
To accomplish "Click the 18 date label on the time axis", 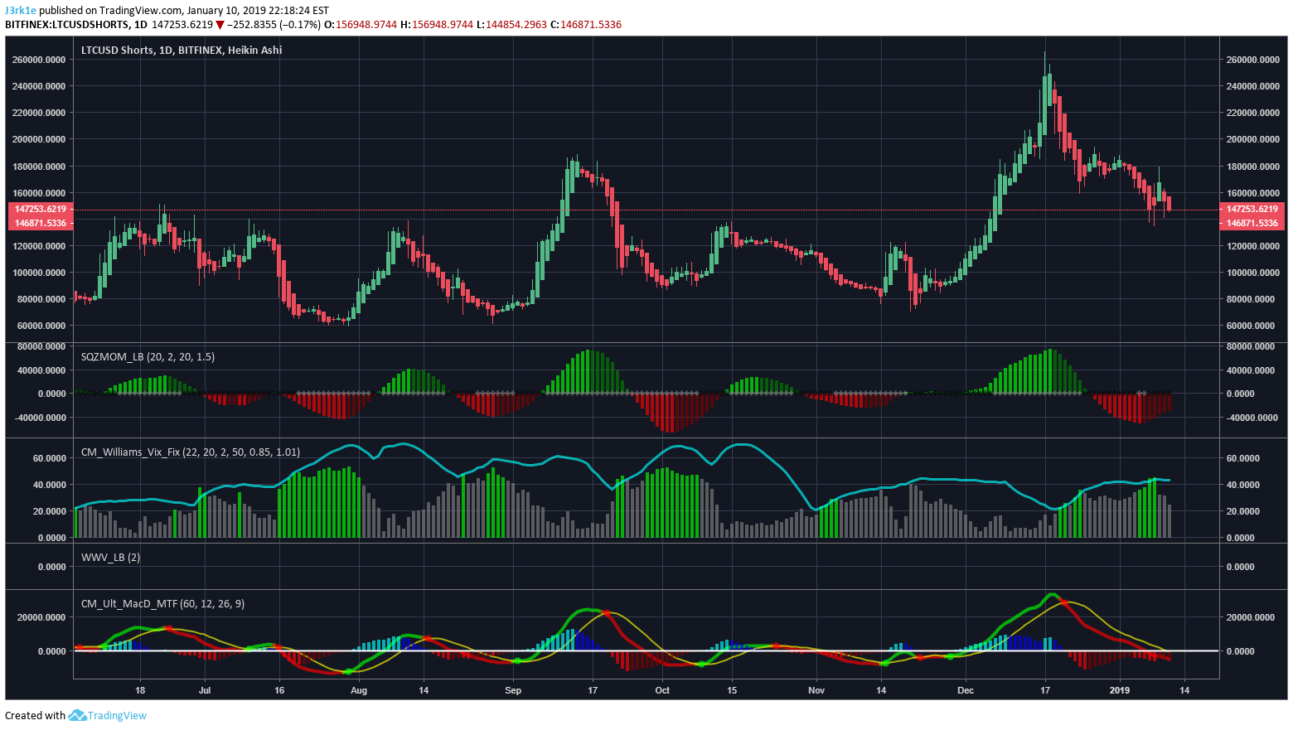I will click(x=140, y=690).
